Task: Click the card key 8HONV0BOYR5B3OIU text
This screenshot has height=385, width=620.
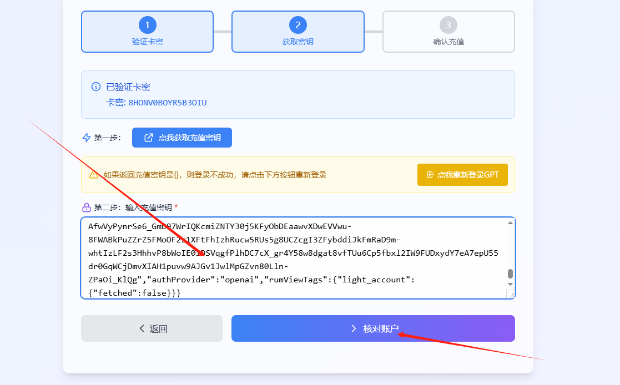Action: [168, 103]
